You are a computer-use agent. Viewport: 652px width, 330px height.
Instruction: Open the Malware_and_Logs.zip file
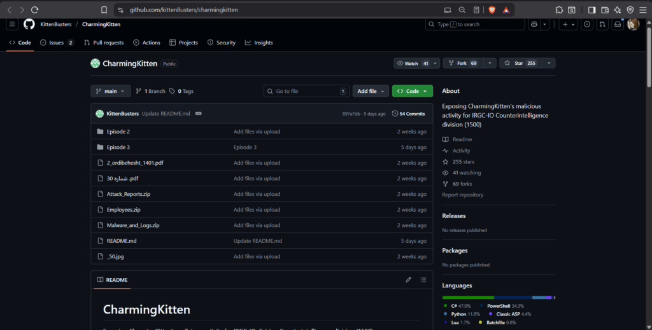point(133,225)
